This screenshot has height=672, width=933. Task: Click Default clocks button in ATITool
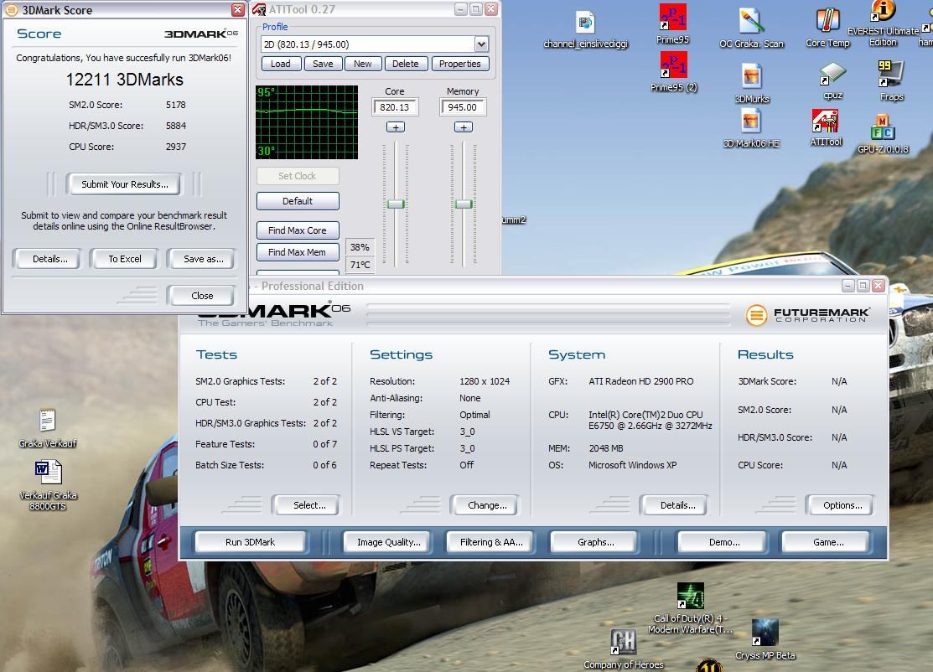(298, 201)
